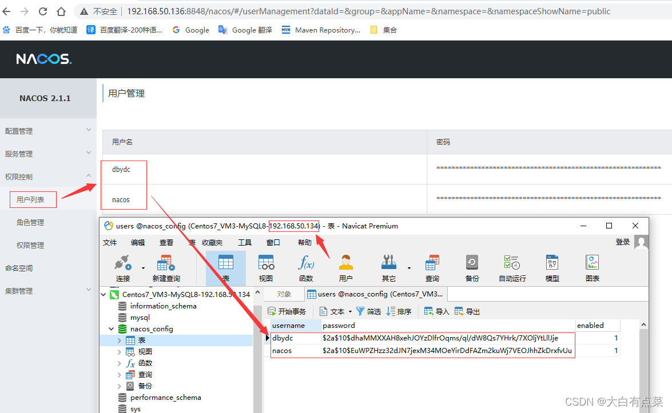The height and width of the screenshot is (413, 672).
Task: Collapse the Centos7_VM3-MySQL8 connection node
Action: coord(104,294)
